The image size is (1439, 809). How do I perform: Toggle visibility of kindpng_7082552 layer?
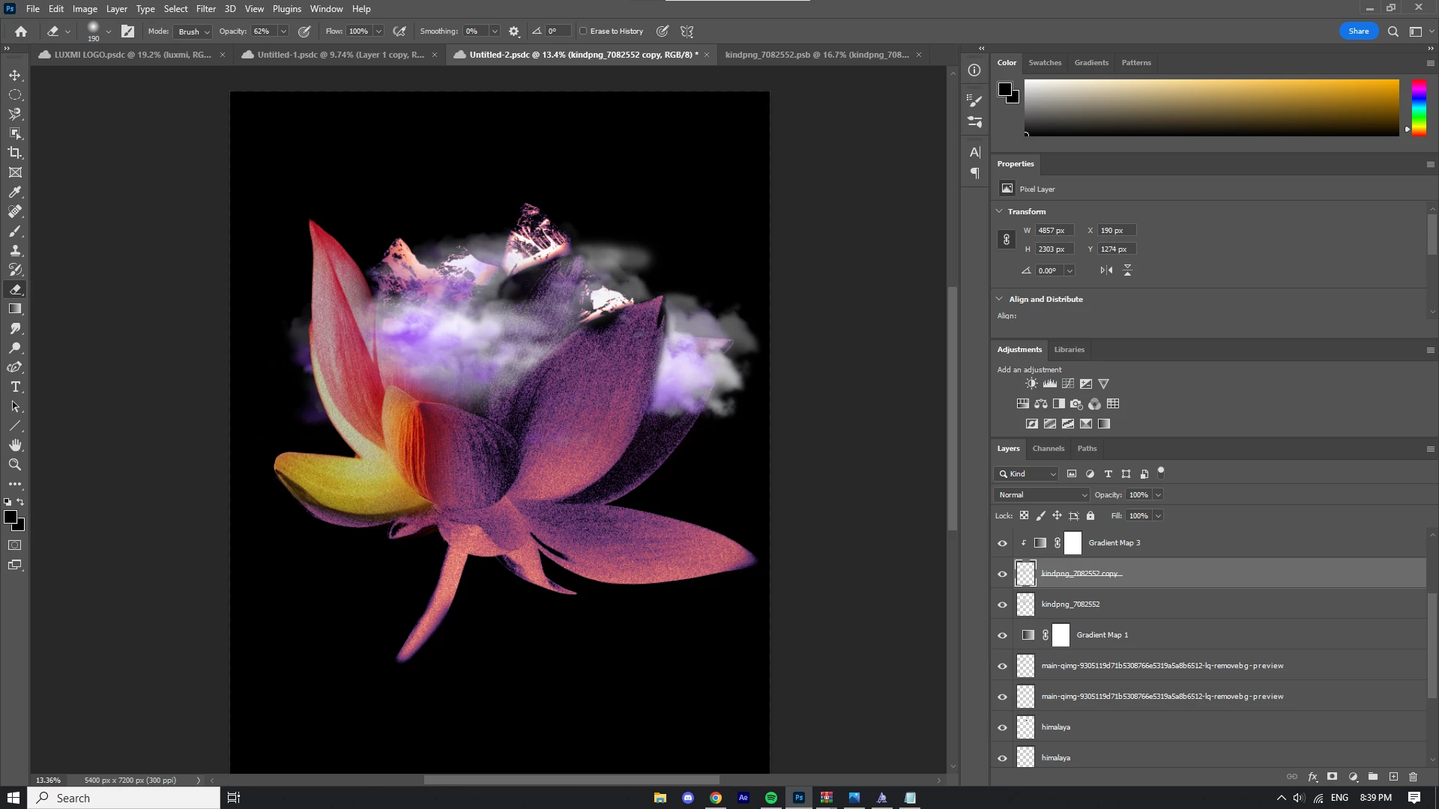pos(1002,605)
